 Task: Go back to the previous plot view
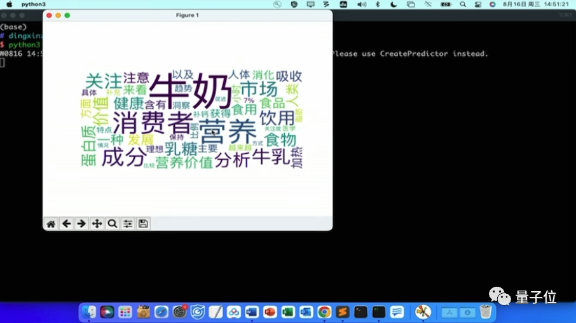(x=66, y=224)
